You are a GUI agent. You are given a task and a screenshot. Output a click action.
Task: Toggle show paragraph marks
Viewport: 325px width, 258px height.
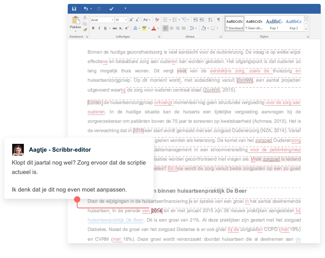218,20
